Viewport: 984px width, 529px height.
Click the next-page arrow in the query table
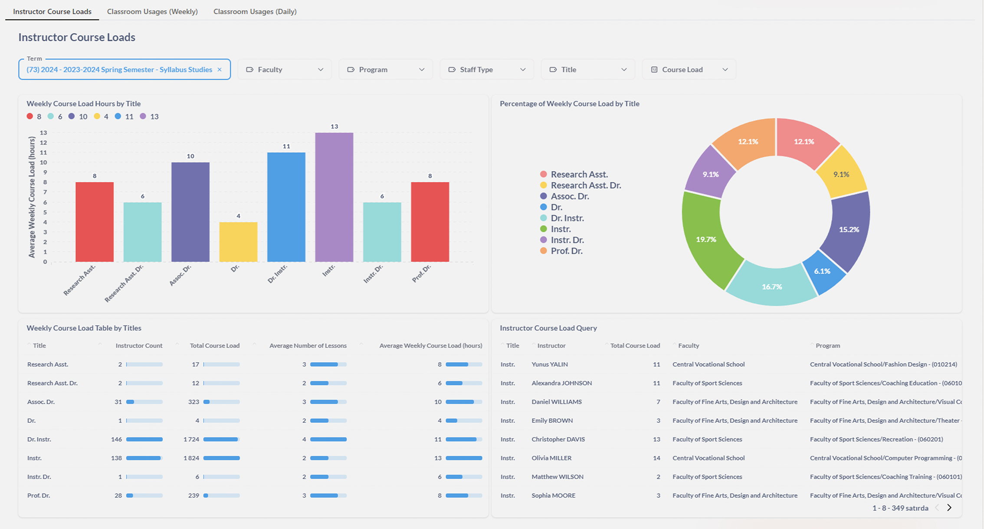pyautogui.click(x=949, y=507)
